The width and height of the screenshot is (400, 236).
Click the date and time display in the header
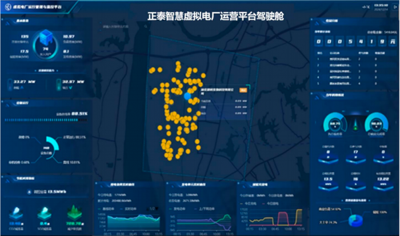click(x=381, y=7)
